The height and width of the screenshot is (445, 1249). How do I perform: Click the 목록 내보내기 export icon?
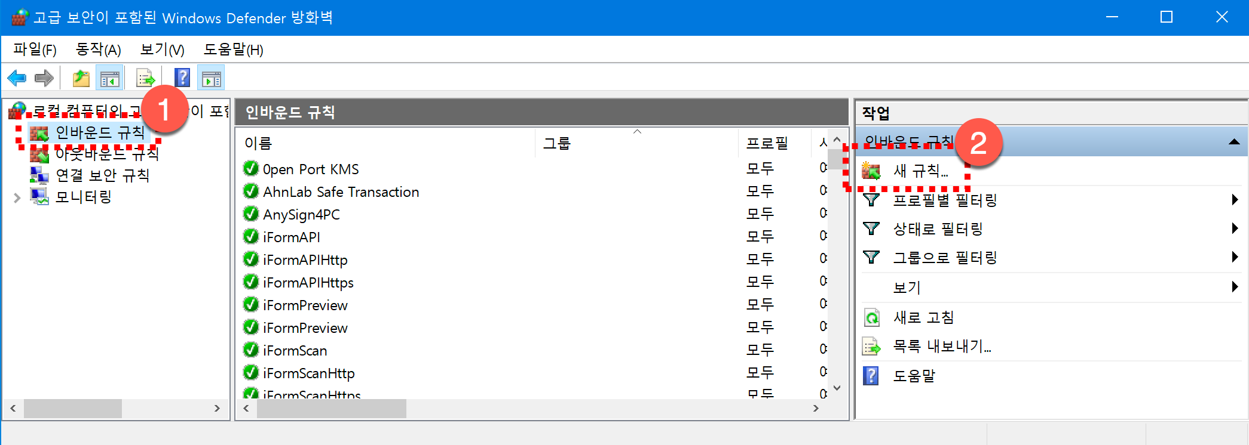click(x=872, y=346)
